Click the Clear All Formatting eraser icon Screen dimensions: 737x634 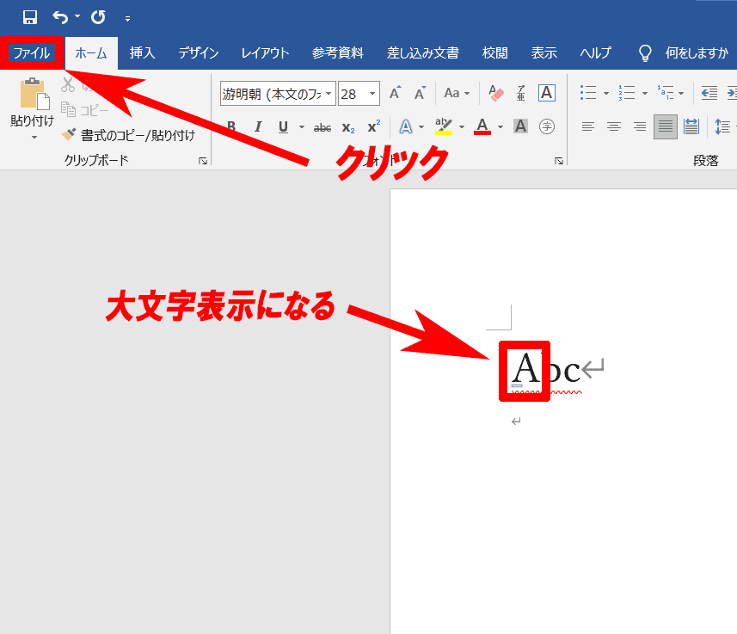point(496,93)
